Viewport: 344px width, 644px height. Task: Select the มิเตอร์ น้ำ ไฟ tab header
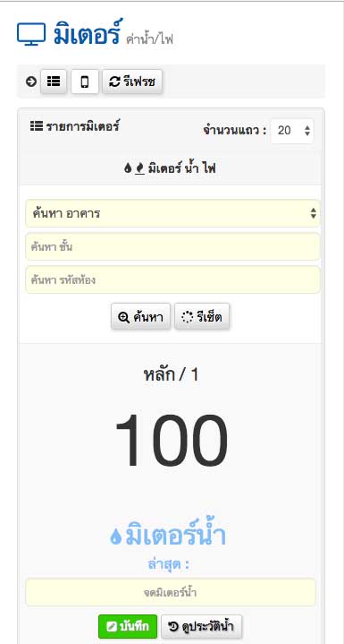170,168
